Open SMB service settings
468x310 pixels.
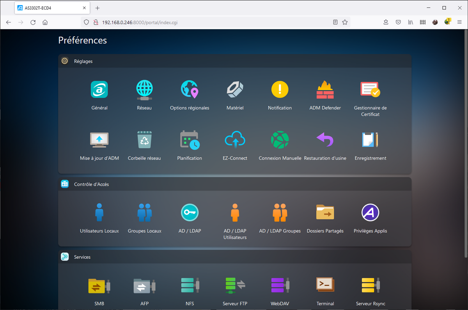(99, 286)
